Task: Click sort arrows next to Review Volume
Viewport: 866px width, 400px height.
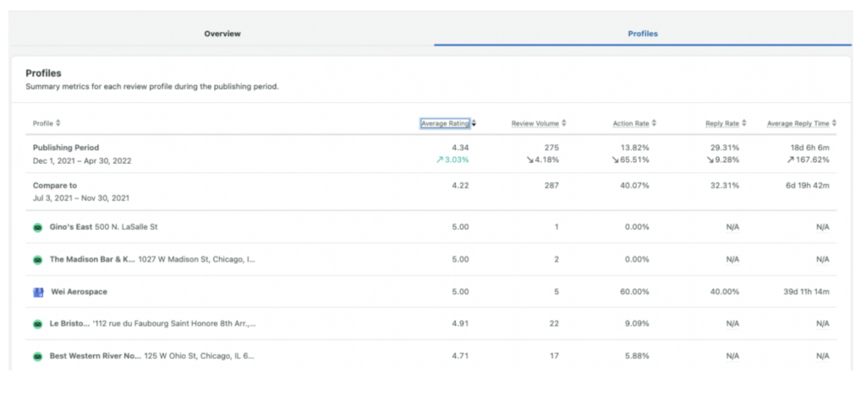Action: click(x=564, y=123)
